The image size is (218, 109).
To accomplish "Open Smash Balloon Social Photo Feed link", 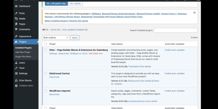I will (x=126, y=17).
